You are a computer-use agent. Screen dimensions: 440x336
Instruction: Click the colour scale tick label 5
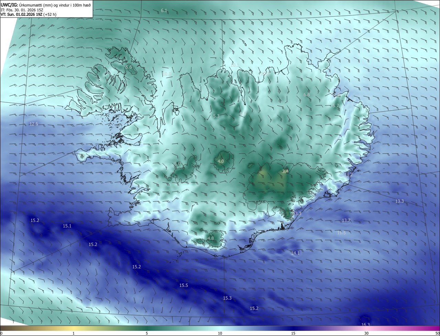pyautogui.click(x=147, y=333)
